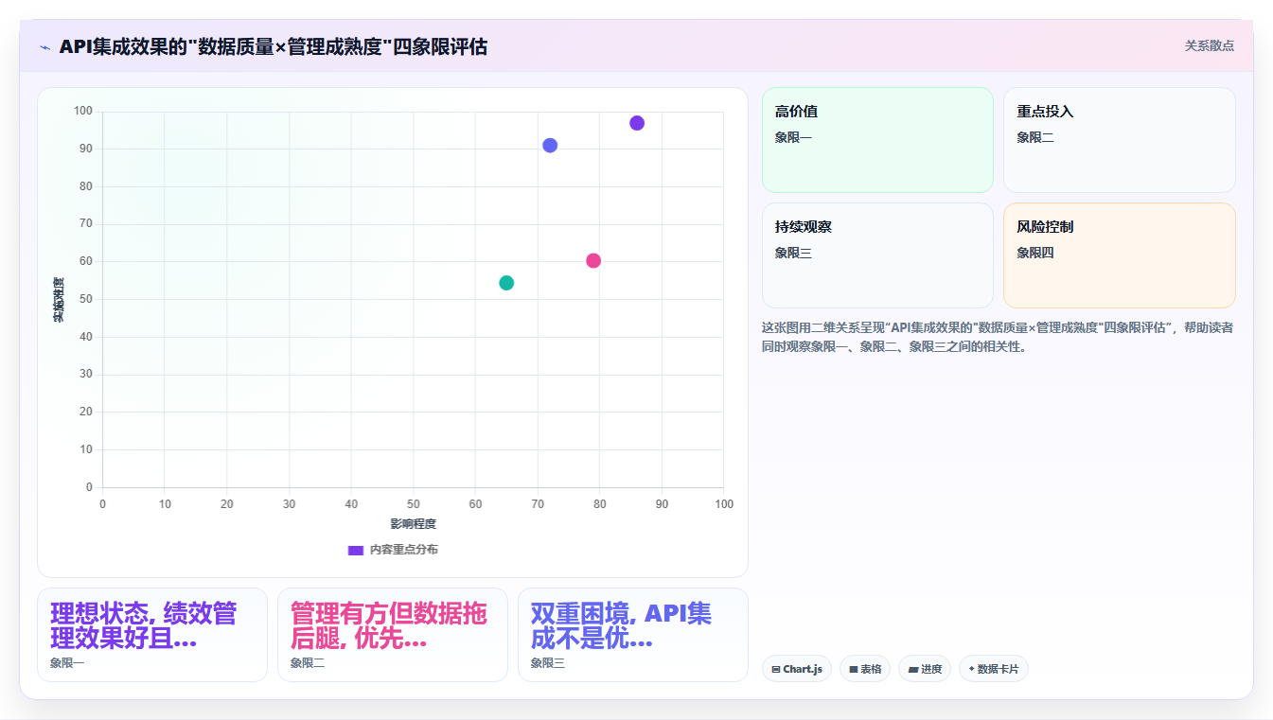Image resolution: width=1273 pixels, height=720 pixels.
Task: Select the pink scatter data point
Action: (593, 261)
